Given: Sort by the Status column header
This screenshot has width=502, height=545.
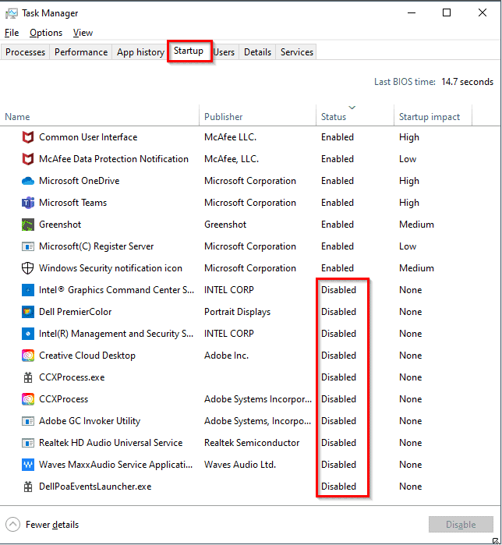Looking at the screenshot, I should pyautogui.click(x=355, y=117).
